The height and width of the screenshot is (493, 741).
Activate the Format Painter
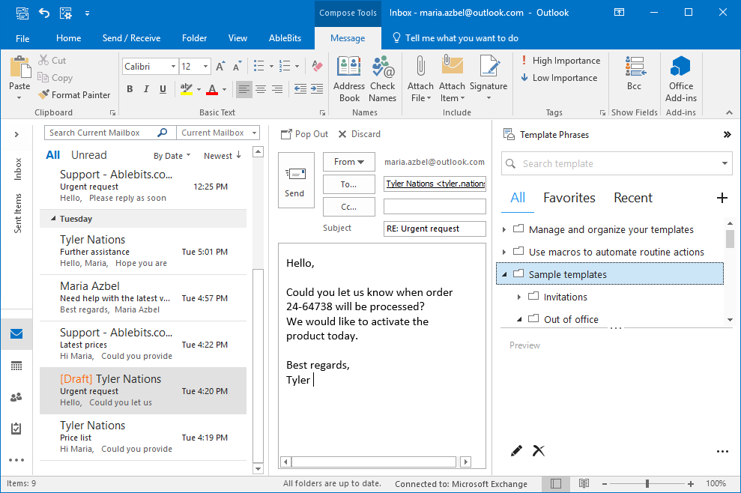tap(74, 94)
